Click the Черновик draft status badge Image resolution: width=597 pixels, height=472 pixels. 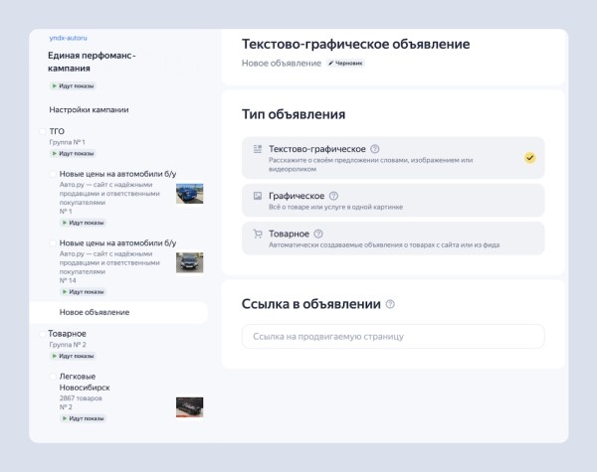pyautogui.click(x=345, y=63)
